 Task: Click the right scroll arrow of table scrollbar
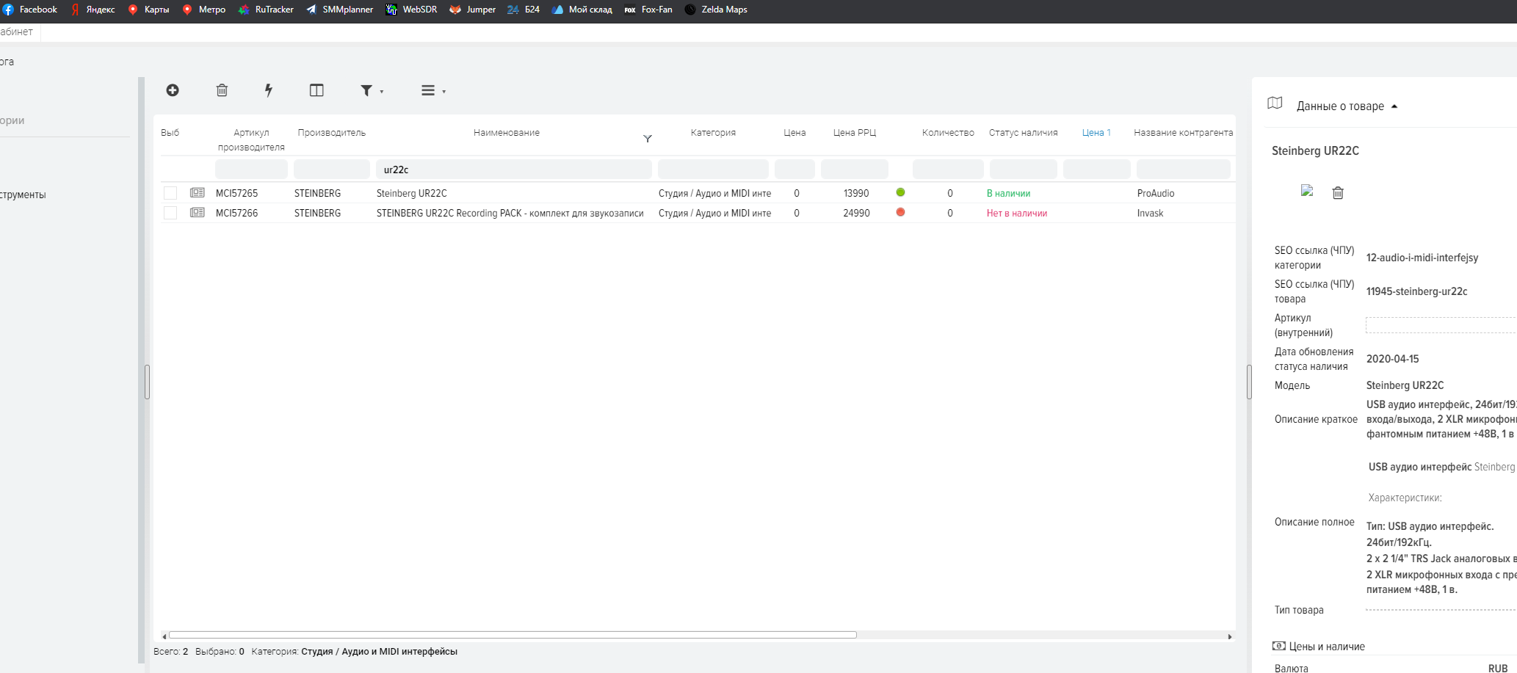click(1230, 636)
